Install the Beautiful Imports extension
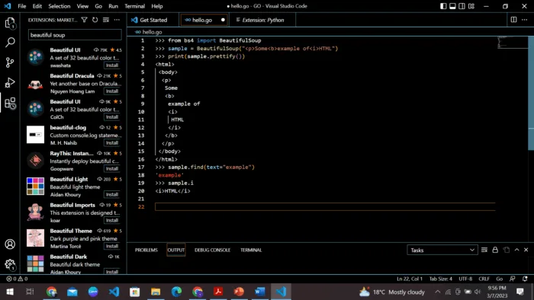This screenshot has height=300, width=534. 111,220
